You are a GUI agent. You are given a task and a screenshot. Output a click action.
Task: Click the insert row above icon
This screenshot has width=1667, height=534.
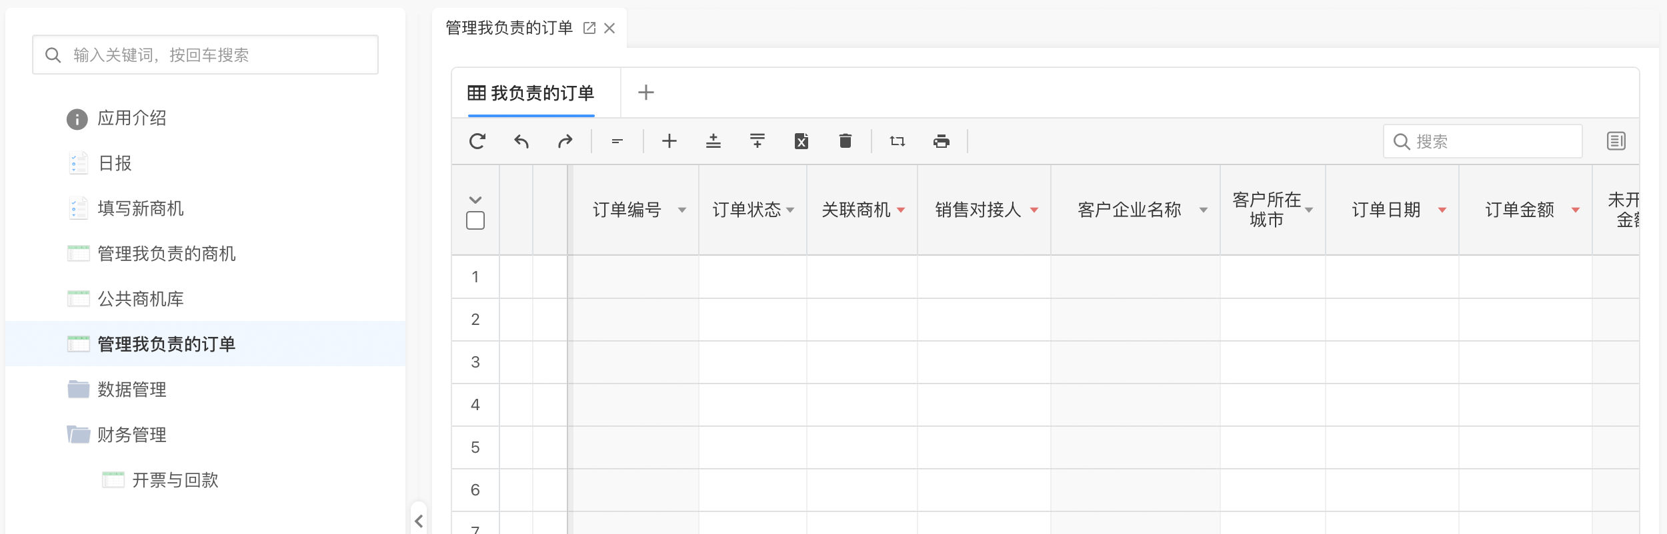coord(713,141)
